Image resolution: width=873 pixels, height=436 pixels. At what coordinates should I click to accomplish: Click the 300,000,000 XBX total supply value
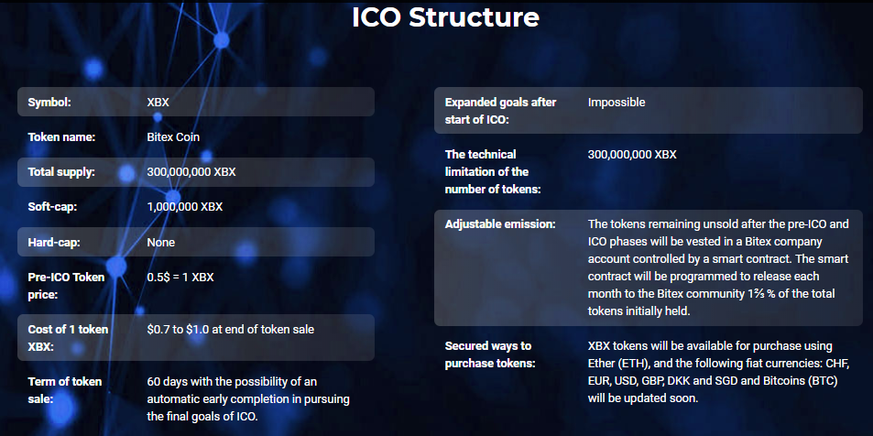[x=191, y=172]
